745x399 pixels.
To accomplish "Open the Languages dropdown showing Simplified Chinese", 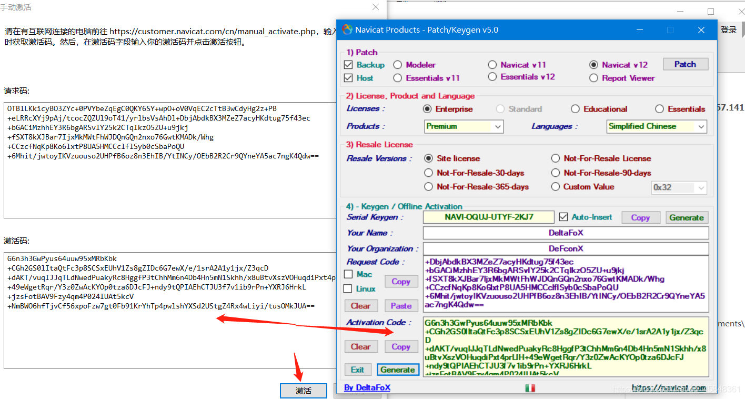I will pos(657,126).
